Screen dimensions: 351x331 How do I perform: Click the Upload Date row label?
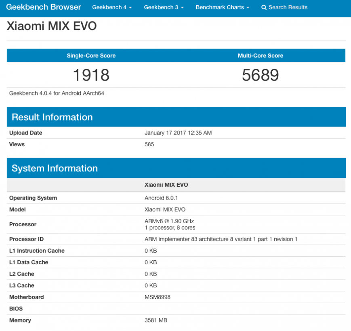[x=26, y=133]
